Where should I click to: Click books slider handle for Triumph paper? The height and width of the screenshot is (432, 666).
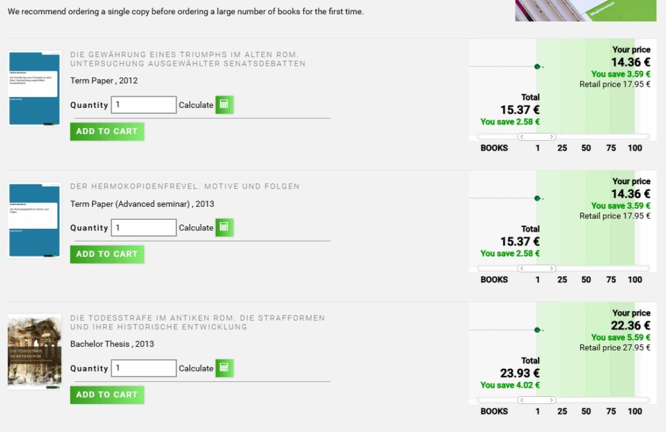tap(537, 137)
